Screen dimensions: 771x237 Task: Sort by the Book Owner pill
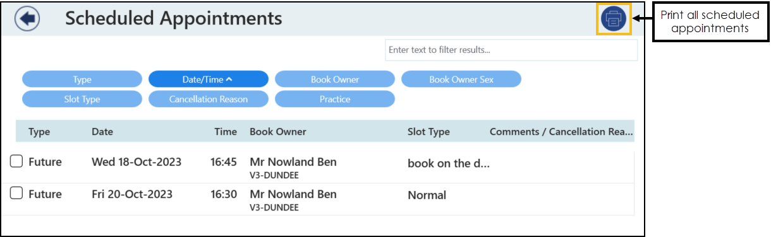coord(335,79)
